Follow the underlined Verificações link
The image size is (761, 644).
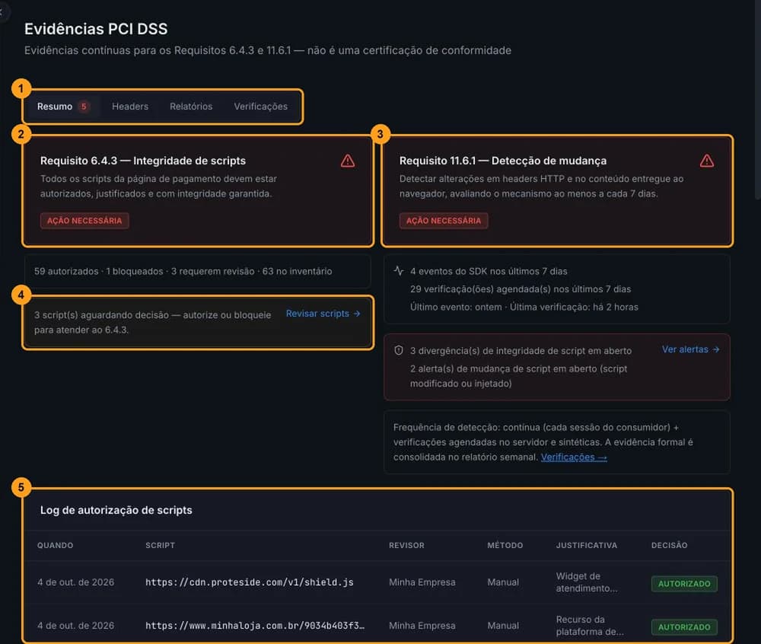(574, 457)
